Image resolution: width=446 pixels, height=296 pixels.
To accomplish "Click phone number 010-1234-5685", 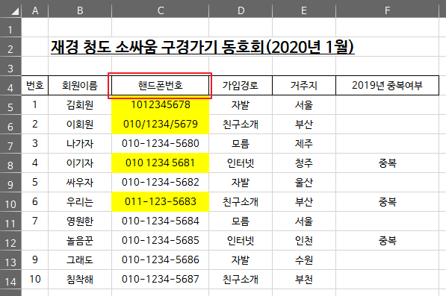I will click(161, 240).
